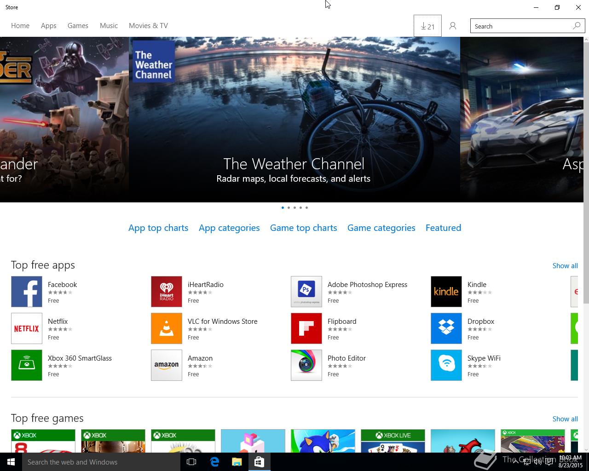Screen dimensions: 589x471
Task: Click the search magnifier icon
Action: (577, 26)
